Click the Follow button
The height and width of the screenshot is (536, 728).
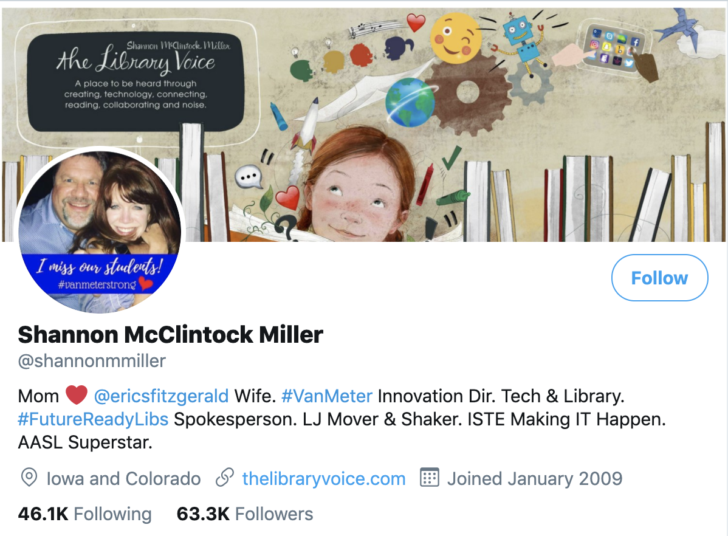(x=659, y=278)
